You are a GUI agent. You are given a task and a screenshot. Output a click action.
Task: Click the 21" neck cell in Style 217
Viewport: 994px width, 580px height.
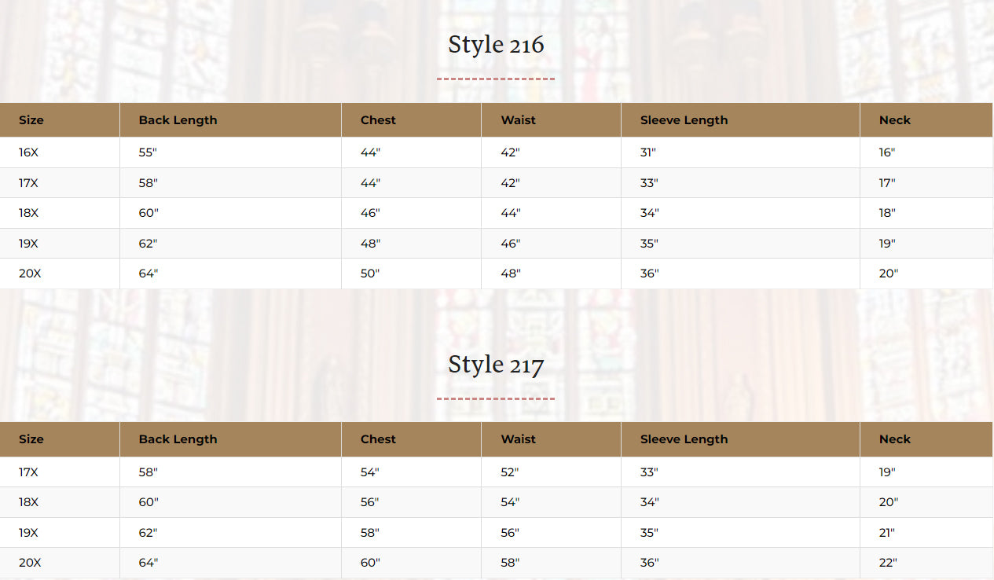[x=887, y=533]
